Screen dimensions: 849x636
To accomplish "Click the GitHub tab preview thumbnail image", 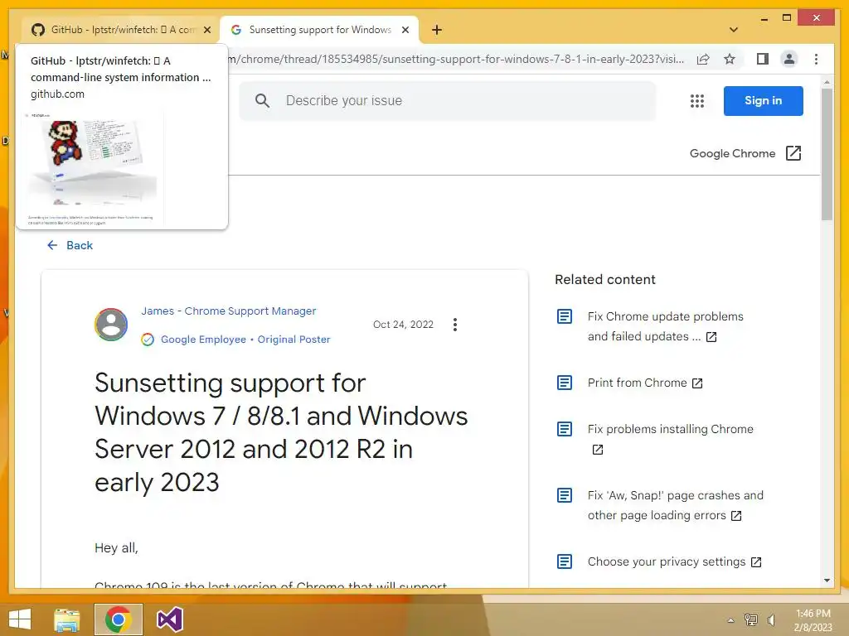I will [92, 169].
